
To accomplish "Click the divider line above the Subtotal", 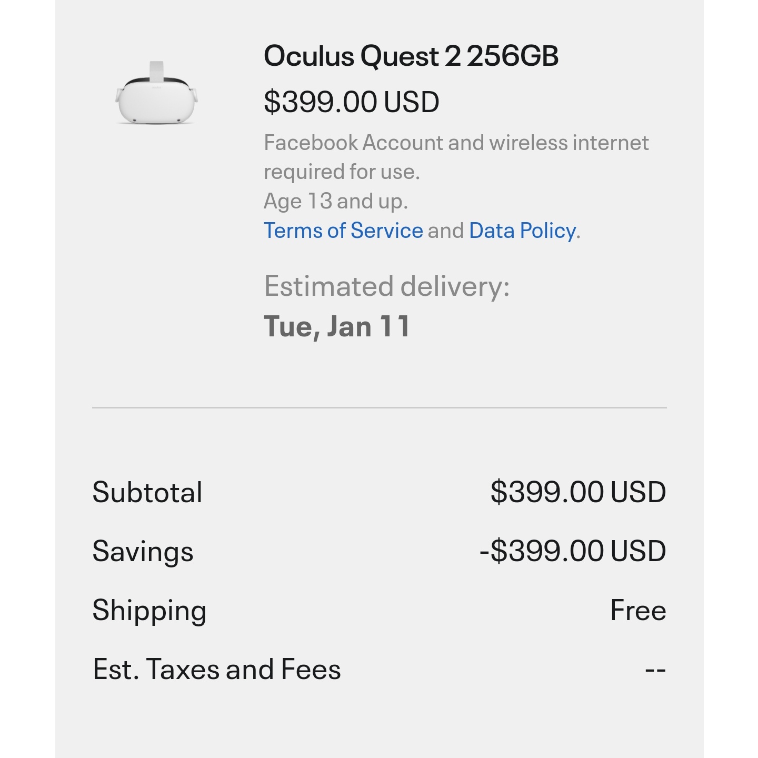I will [x=380, y=407].
